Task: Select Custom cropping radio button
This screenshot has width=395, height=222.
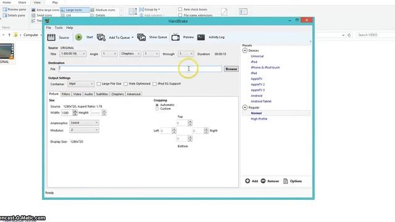Action: [x=157, y=109]
